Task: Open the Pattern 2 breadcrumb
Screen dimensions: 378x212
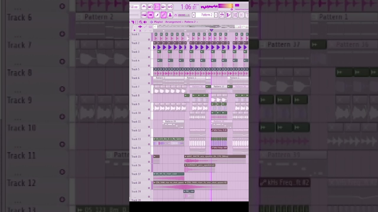Action: [190, 22]
